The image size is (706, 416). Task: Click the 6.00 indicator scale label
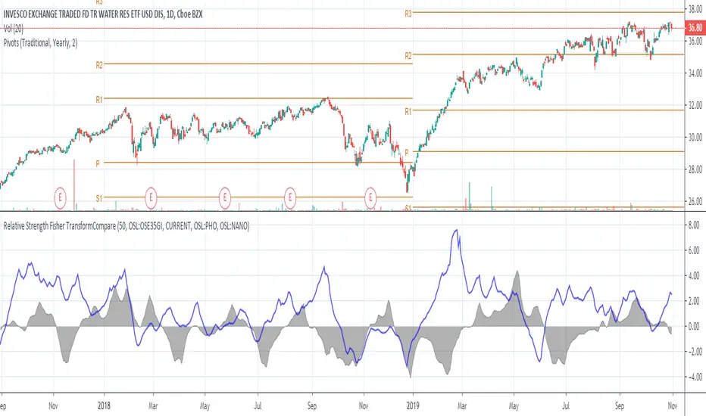click(x=694, y=250)
